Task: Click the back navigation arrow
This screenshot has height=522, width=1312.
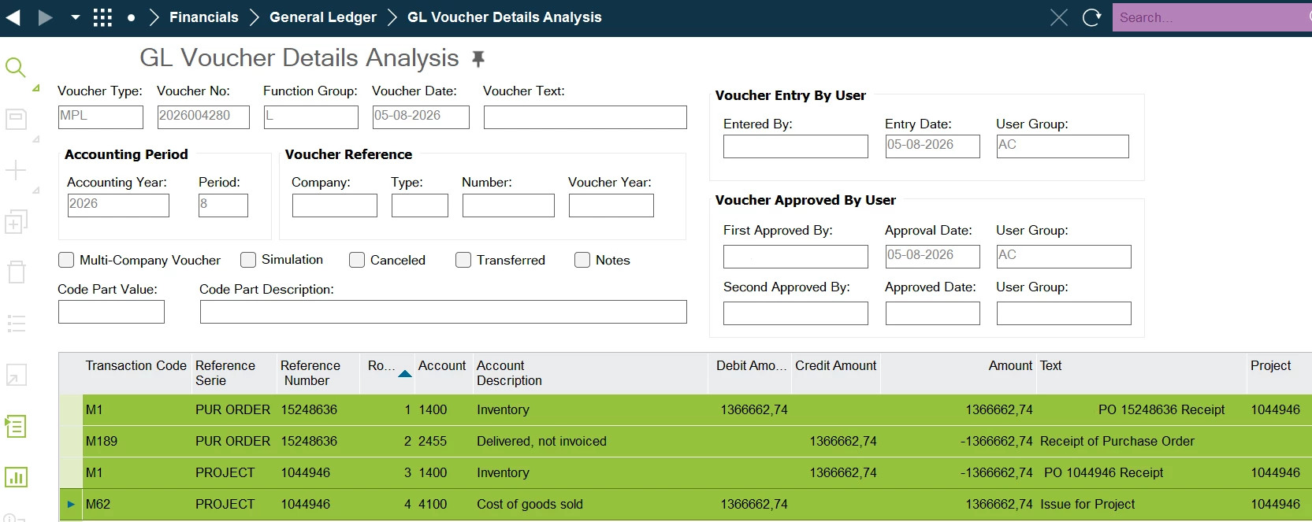Action: (x=13, y=17)
